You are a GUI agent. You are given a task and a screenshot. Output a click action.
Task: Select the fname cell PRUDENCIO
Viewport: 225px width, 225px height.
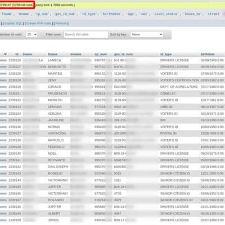(x=57, y=93)
